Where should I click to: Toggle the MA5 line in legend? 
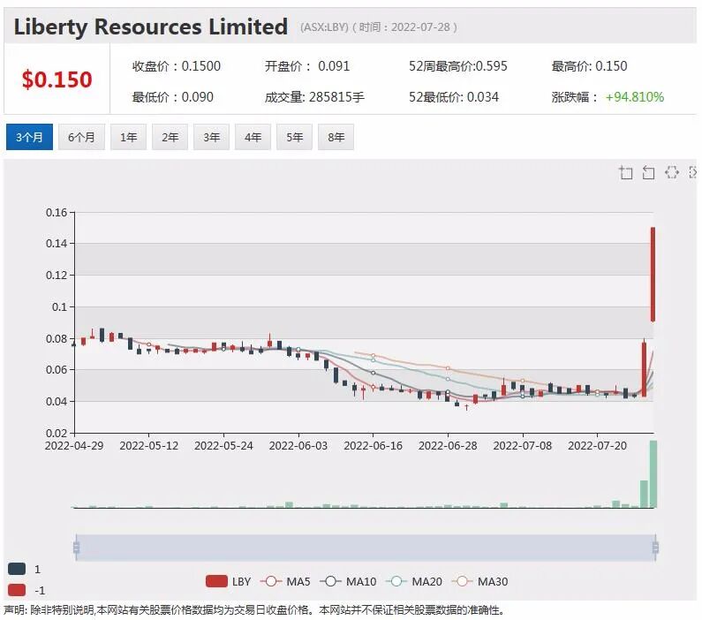click(285, 581)
